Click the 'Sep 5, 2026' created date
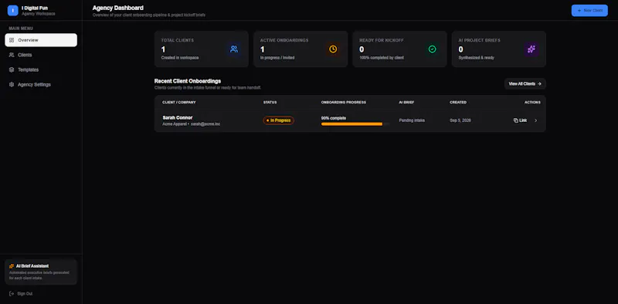Screen dimensions: 618x304 point(460,120)
